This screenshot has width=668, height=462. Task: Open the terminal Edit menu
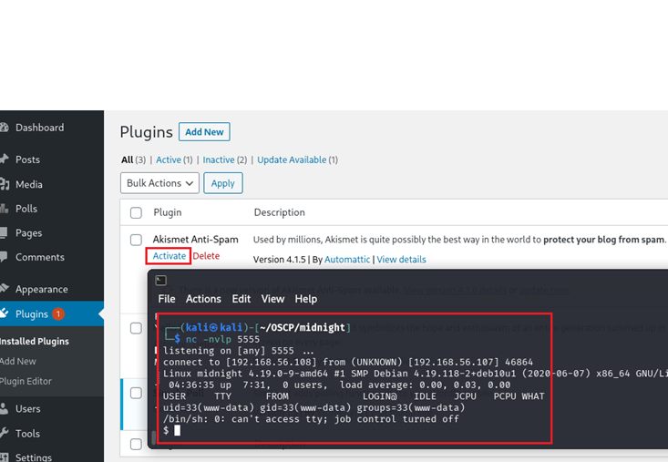[242, 299]
